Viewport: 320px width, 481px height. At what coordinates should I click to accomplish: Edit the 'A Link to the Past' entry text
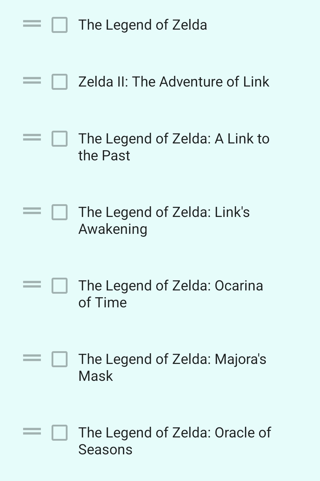(174, 147)
